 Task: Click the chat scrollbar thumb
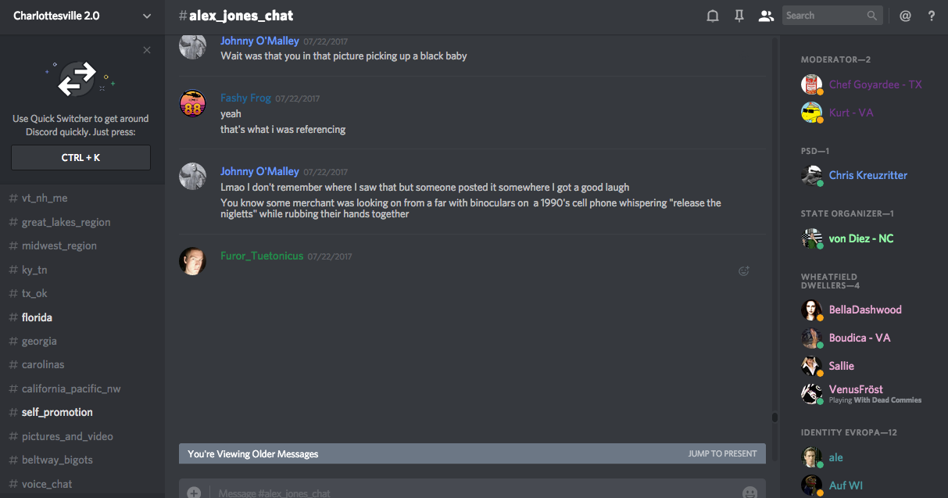[774, 417]
